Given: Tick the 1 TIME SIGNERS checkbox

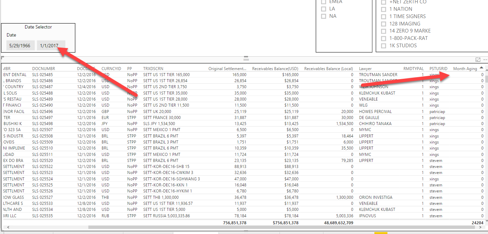Looking at the screenshot, I should point(384,16).
